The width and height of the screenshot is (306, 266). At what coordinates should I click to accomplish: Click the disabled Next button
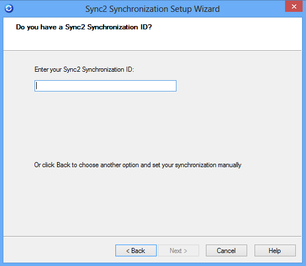tap(178, 251)
